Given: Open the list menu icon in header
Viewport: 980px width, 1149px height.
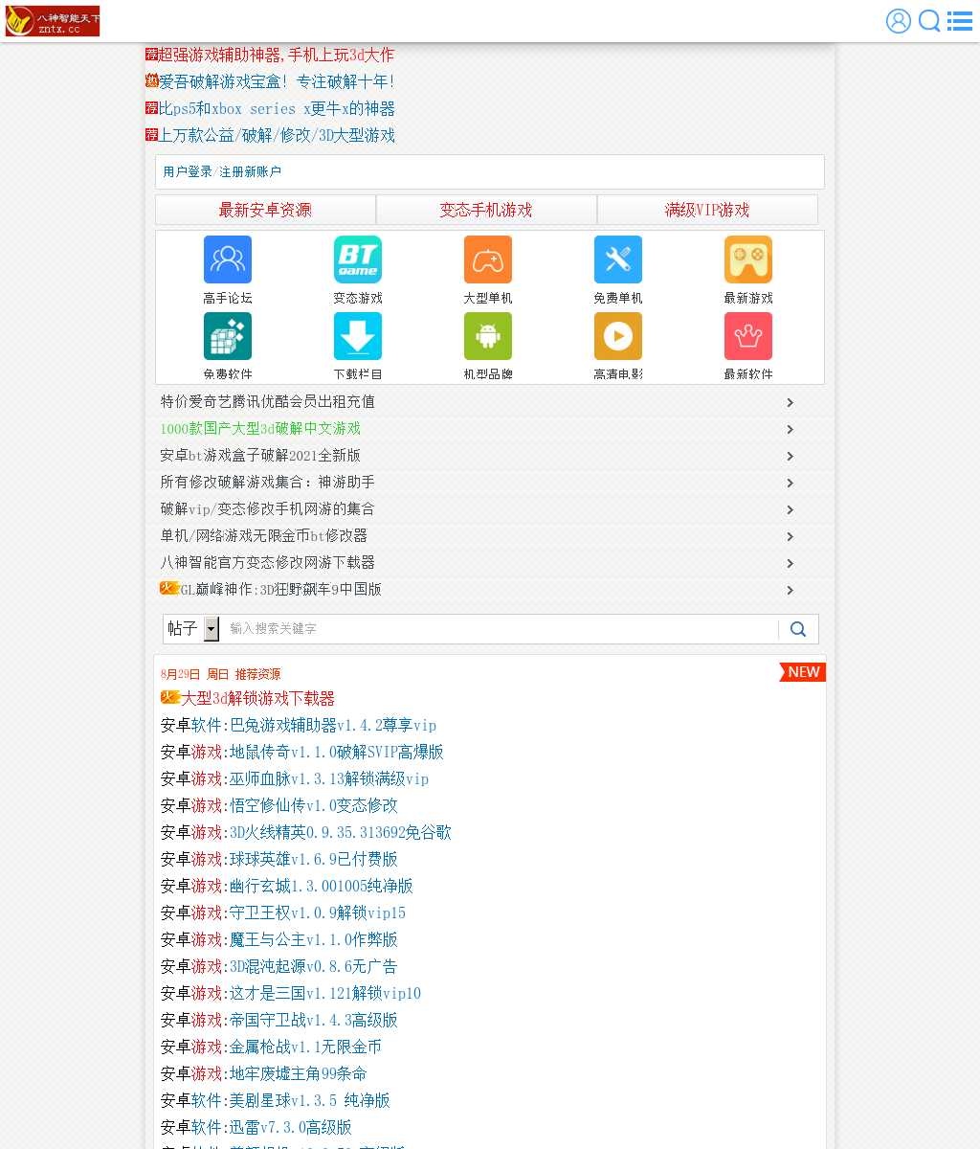Looking at the screenshot, I should point(960,21).
